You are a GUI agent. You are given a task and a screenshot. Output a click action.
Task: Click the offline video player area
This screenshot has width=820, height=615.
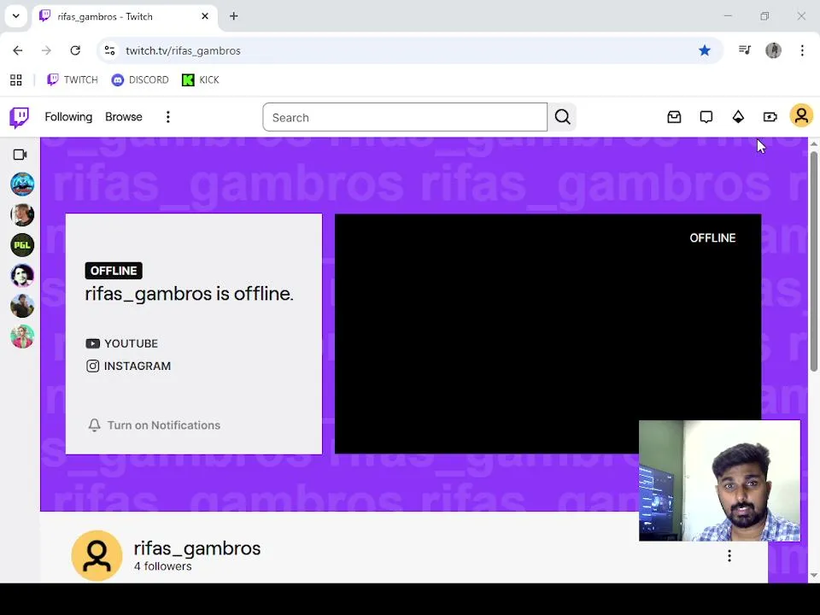548,334
